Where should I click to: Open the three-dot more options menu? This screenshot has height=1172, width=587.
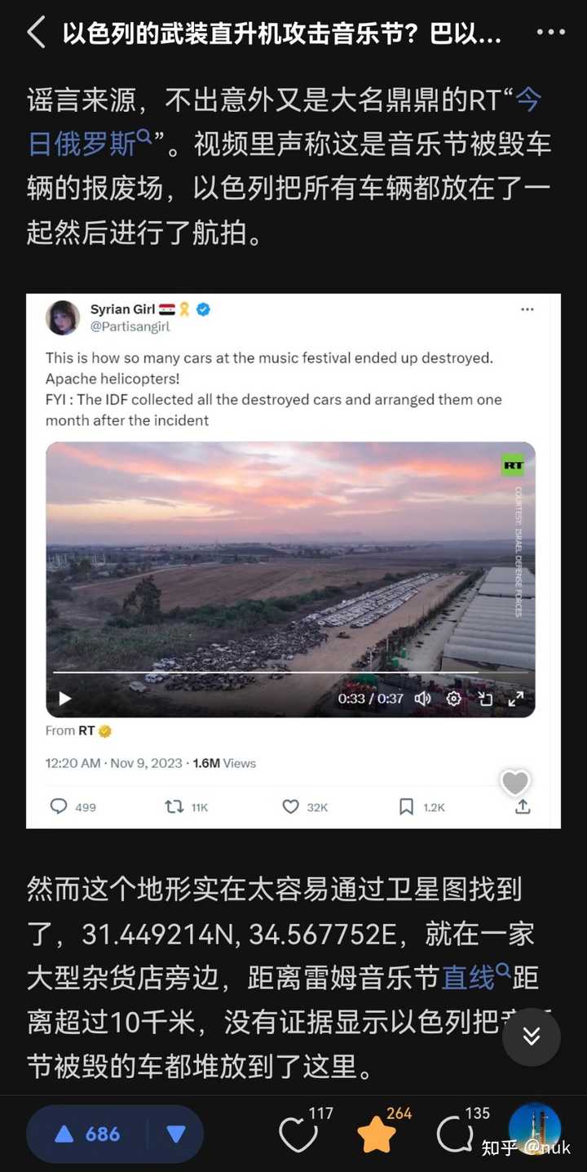click(x=551, y=33)
